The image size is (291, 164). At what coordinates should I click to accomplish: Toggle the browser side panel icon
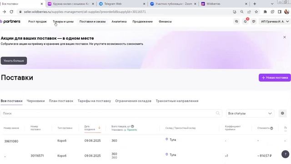pyautogui.click(x=280, y=12)
